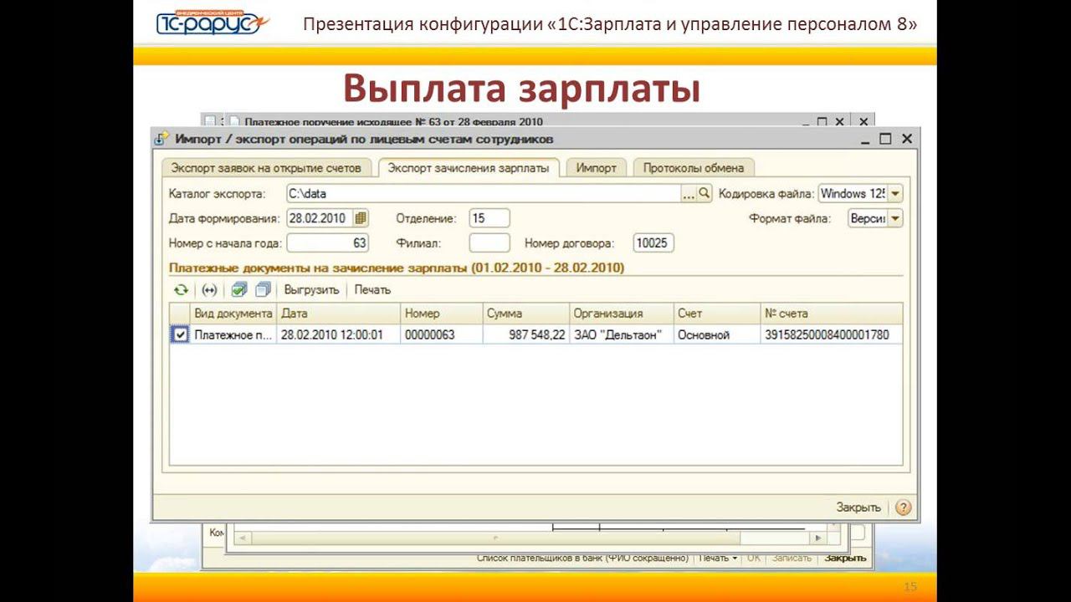The height and width of the screenshot is (602, 1071).
Task: Click the Основной account cell
Action: [x=717, y=335]
